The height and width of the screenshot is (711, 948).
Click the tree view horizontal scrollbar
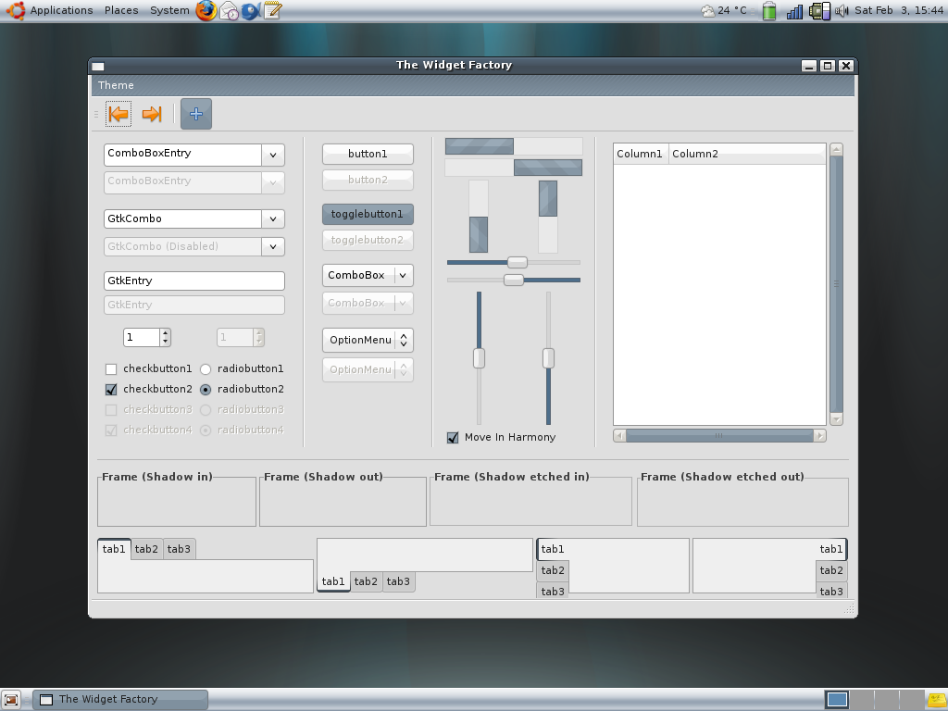coord(719,435)
